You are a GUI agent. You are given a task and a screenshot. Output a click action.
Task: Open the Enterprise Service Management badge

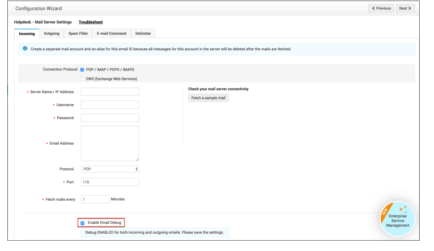pos(397,219)
